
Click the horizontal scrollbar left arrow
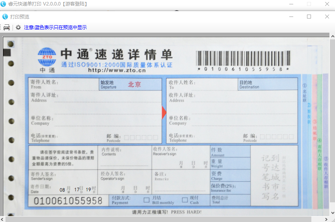(x=2, y=219)
